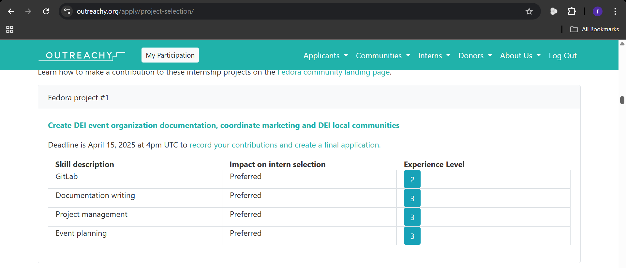Open the Create DEI event organization project title
This screenshot has height=268, width=626.
224,125
